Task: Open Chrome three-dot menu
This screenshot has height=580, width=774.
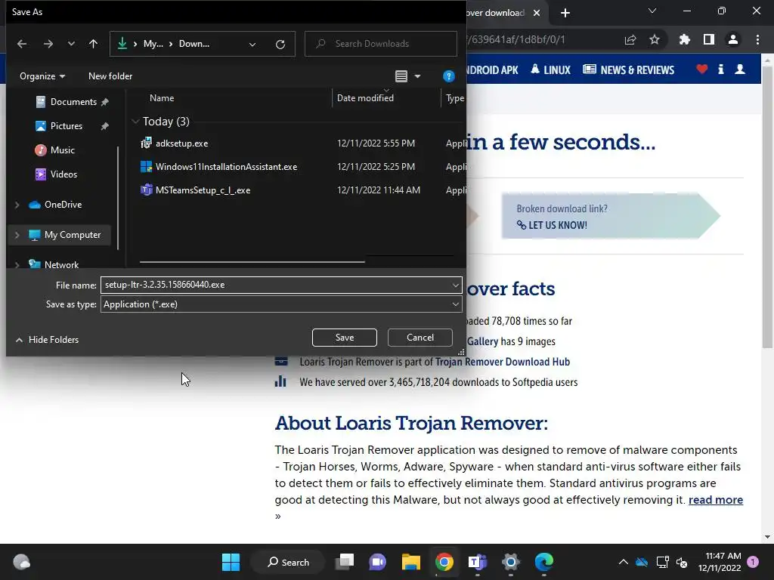Action: [x=757, y=39]
